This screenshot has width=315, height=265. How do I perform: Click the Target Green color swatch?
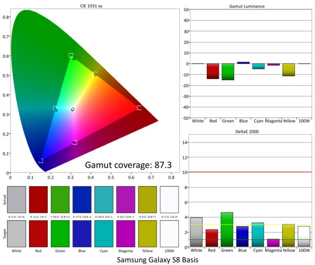[x=60, y=233]
